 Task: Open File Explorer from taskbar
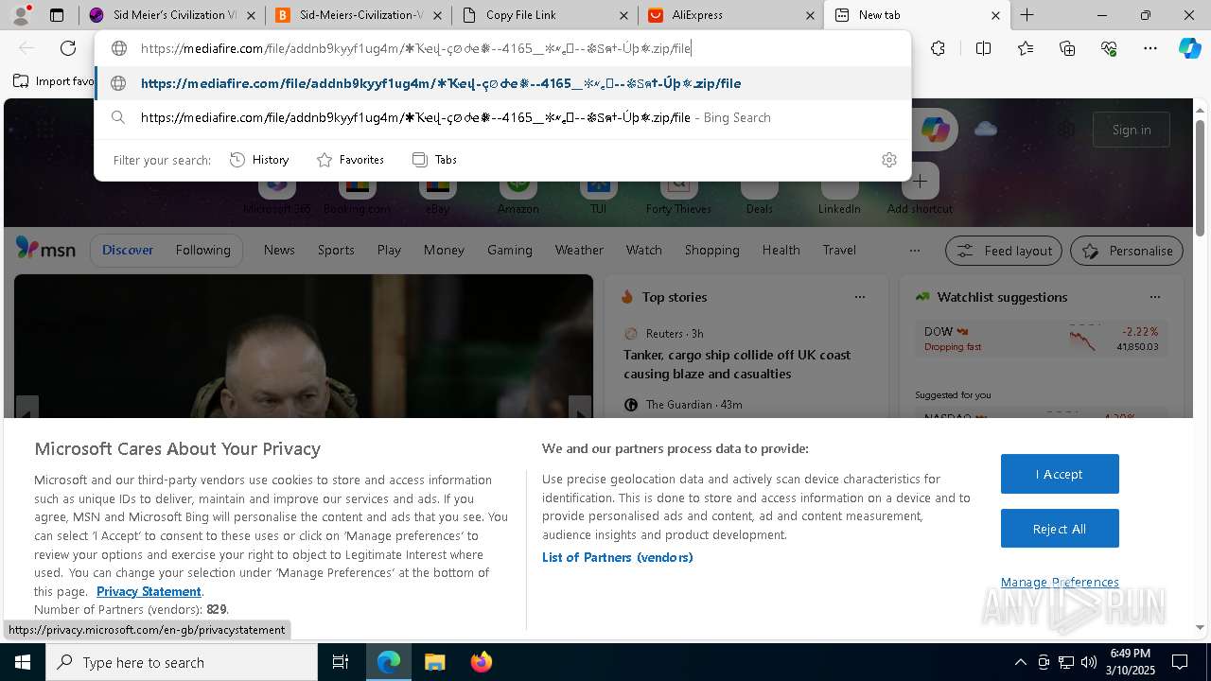434,662
